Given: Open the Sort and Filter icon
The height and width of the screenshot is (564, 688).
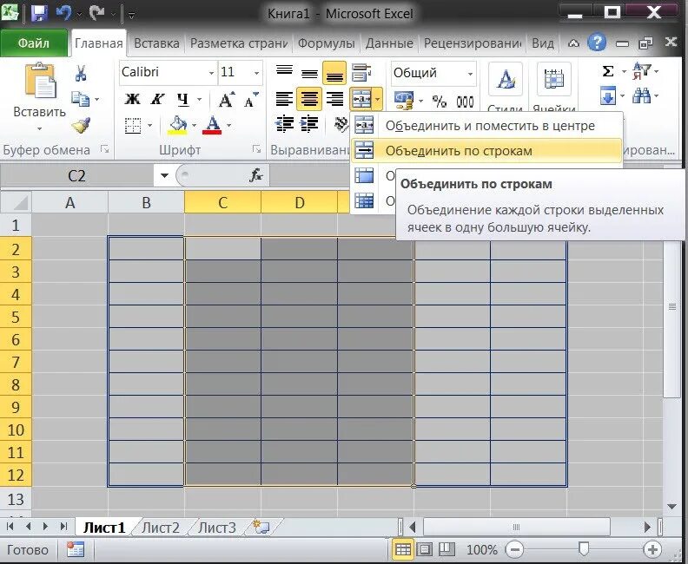Looking at the screenshot, I should pyautogui.click(x=641, y=71).
